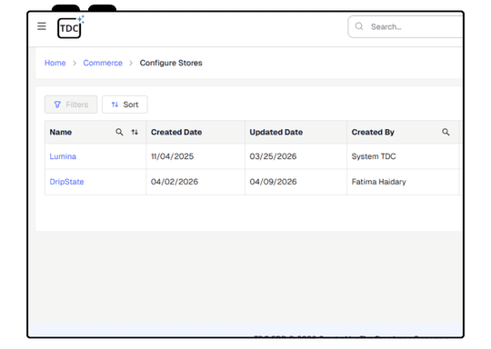Click the search magnifier icon in top bar
The height and width of the screenshot is (349, 491).
point(359,26)
